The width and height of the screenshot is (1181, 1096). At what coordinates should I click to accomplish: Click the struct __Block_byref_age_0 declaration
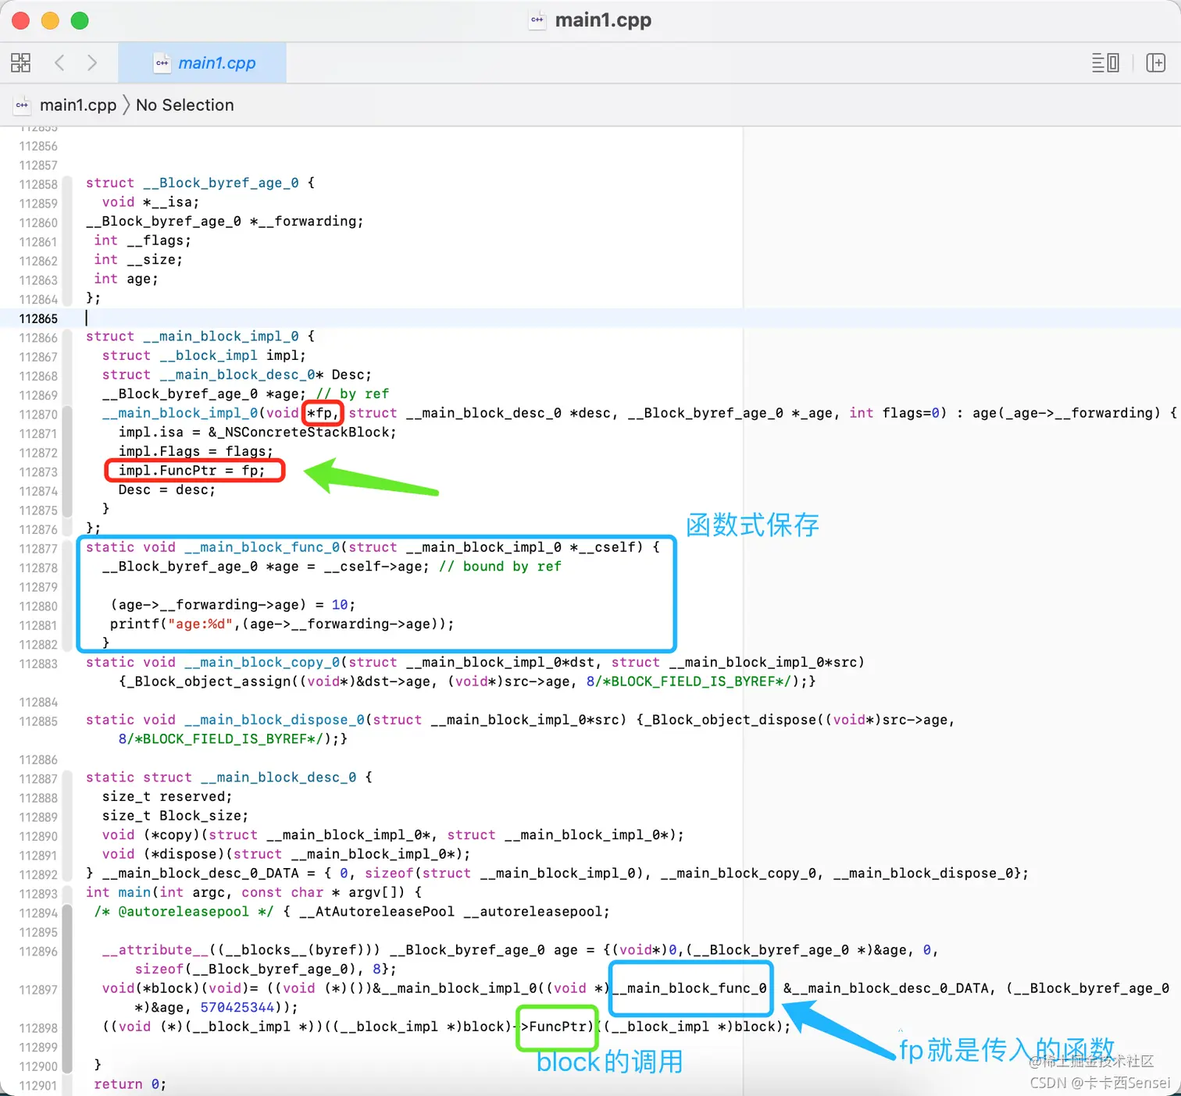pyautogui.click(x=200, y=183)
